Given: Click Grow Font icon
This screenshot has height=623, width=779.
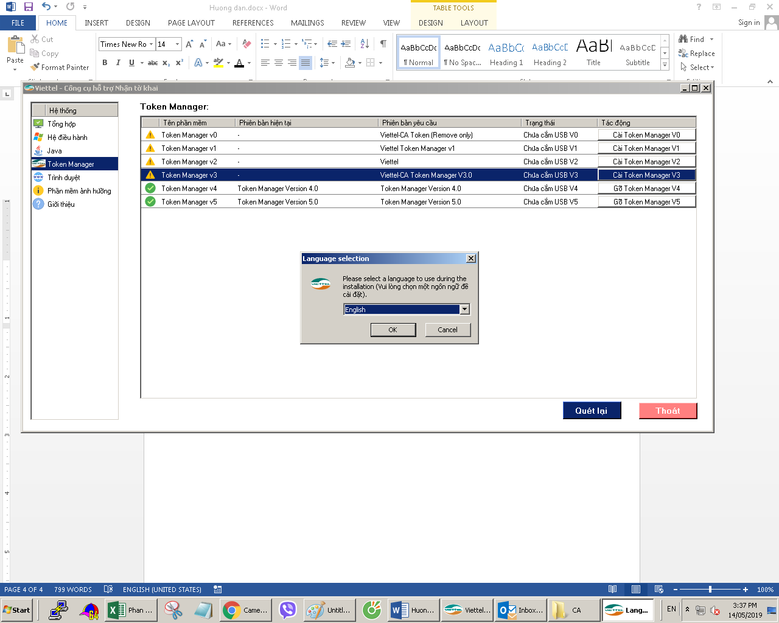Looking at the screenshot, I should 189,44.
